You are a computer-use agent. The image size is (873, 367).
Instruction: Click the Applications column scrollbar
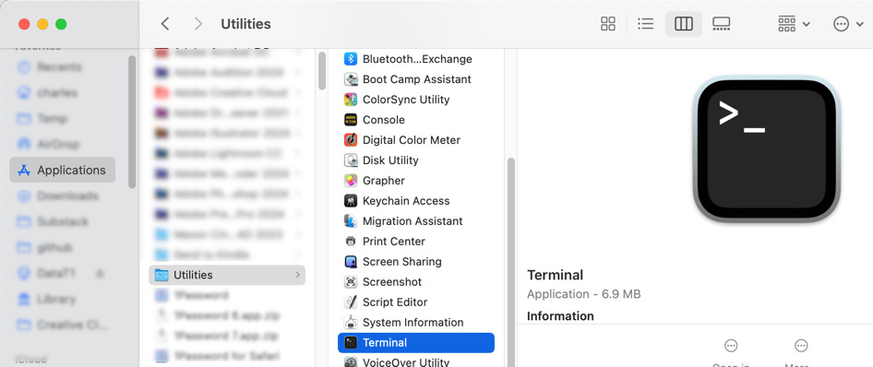(x=322, y=70)
